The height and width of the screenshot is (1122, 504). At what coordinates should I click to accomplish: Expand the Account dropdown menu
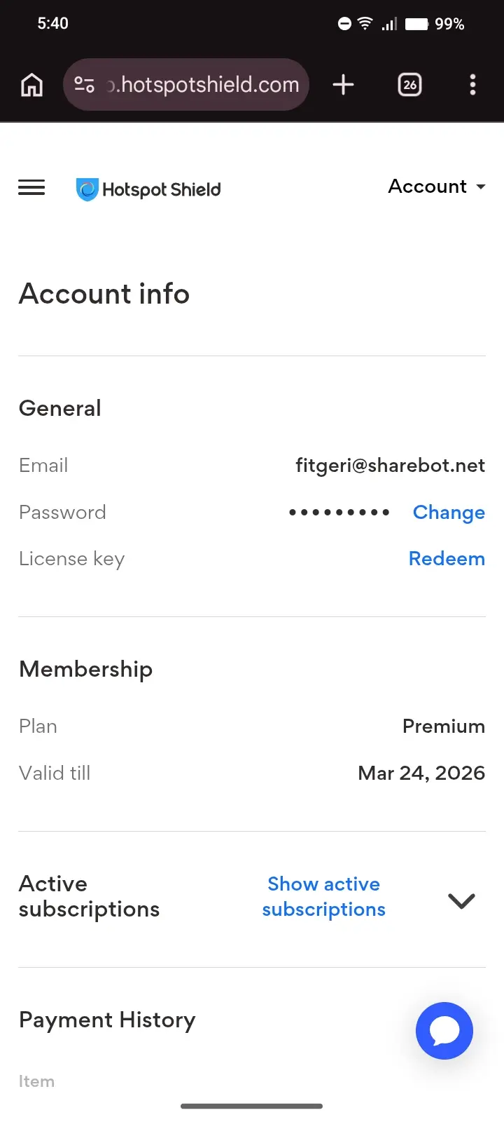coord(437,187)
